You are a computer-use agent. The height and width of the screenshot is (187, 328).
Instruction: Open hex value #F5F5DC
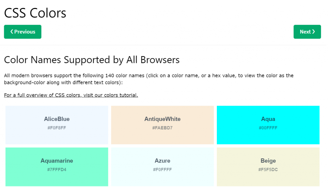point(268,169)
